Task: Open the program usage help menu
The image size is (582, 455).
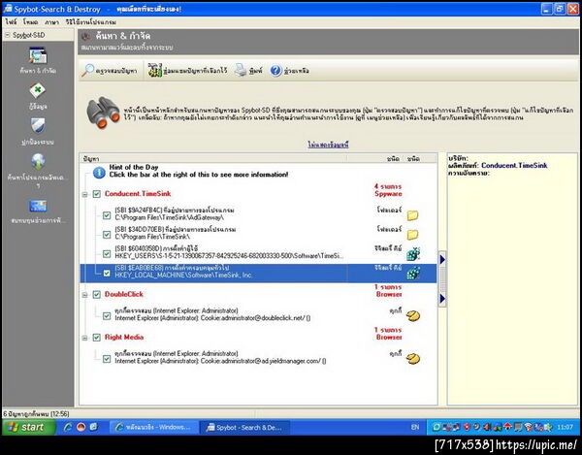Action: [91, 22]
